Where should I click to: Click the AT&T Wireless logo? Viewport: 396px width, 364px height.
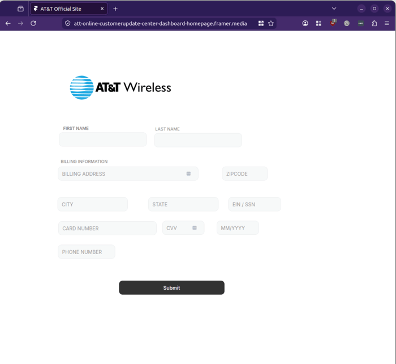coord(120,87)
